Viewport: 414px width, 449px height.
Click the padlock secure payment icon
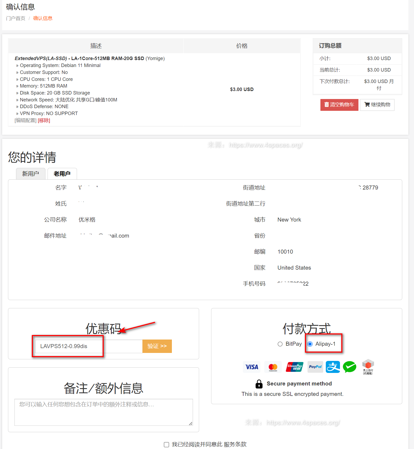(x=259, y=384)
